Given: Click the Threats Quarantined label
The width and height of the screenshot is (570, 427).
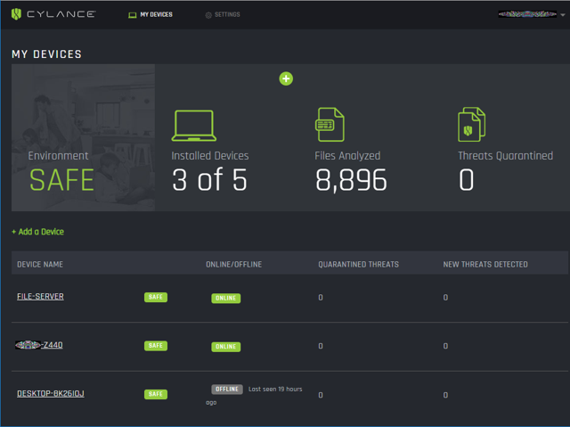Looking at the screenshot, I should (505, 156).
